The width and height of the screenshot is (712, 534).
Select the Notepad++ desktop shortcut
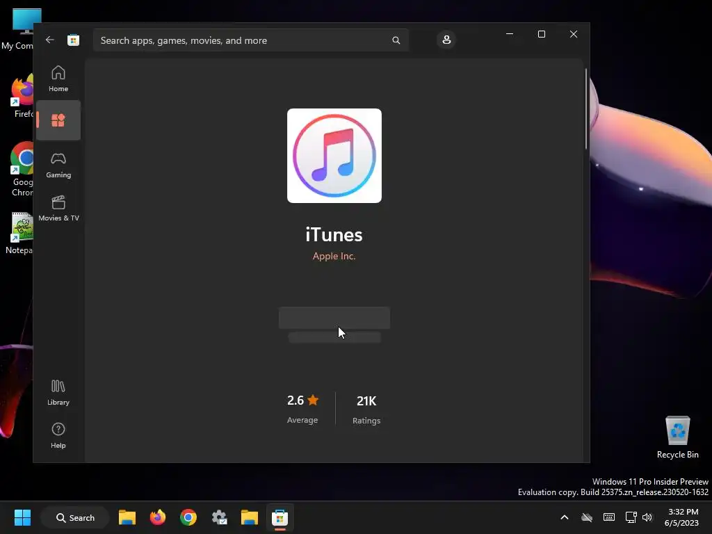point(19,233)
